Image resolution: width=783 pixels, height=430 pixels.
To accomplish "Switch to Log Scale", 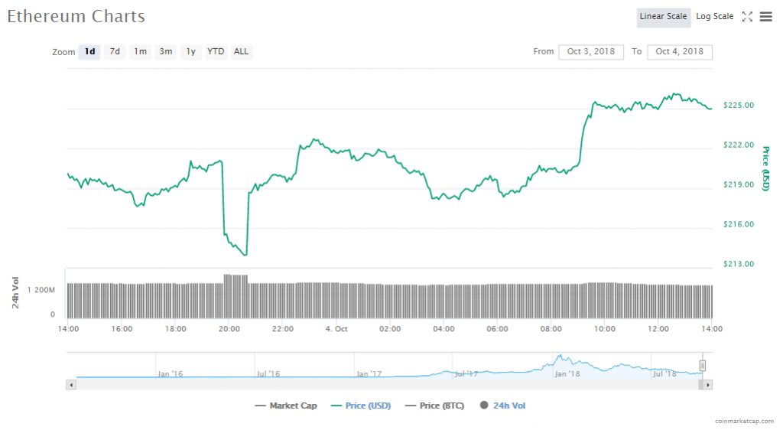I will coord(714,17).
